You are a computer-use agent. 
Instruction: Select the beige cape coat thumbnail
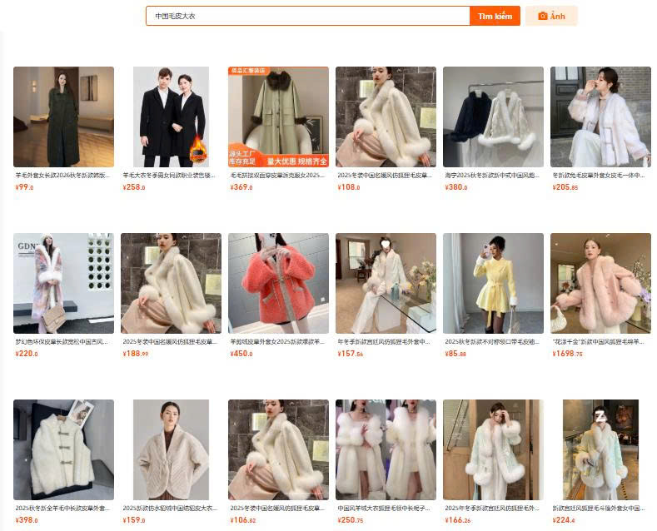pos(171,449)
